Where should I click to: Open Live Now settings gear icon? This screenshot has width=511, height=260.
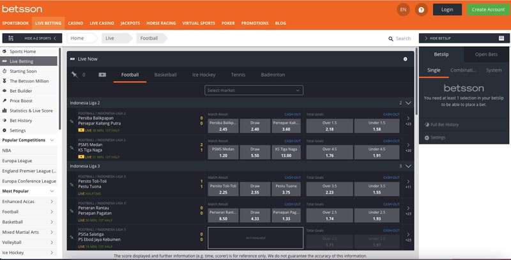pos(405,59)
